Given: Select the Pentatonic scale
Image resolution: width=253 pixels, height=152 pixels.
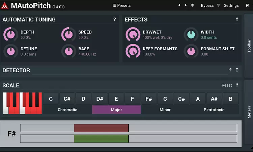Looking at the screenshot, I should (214, 110).
